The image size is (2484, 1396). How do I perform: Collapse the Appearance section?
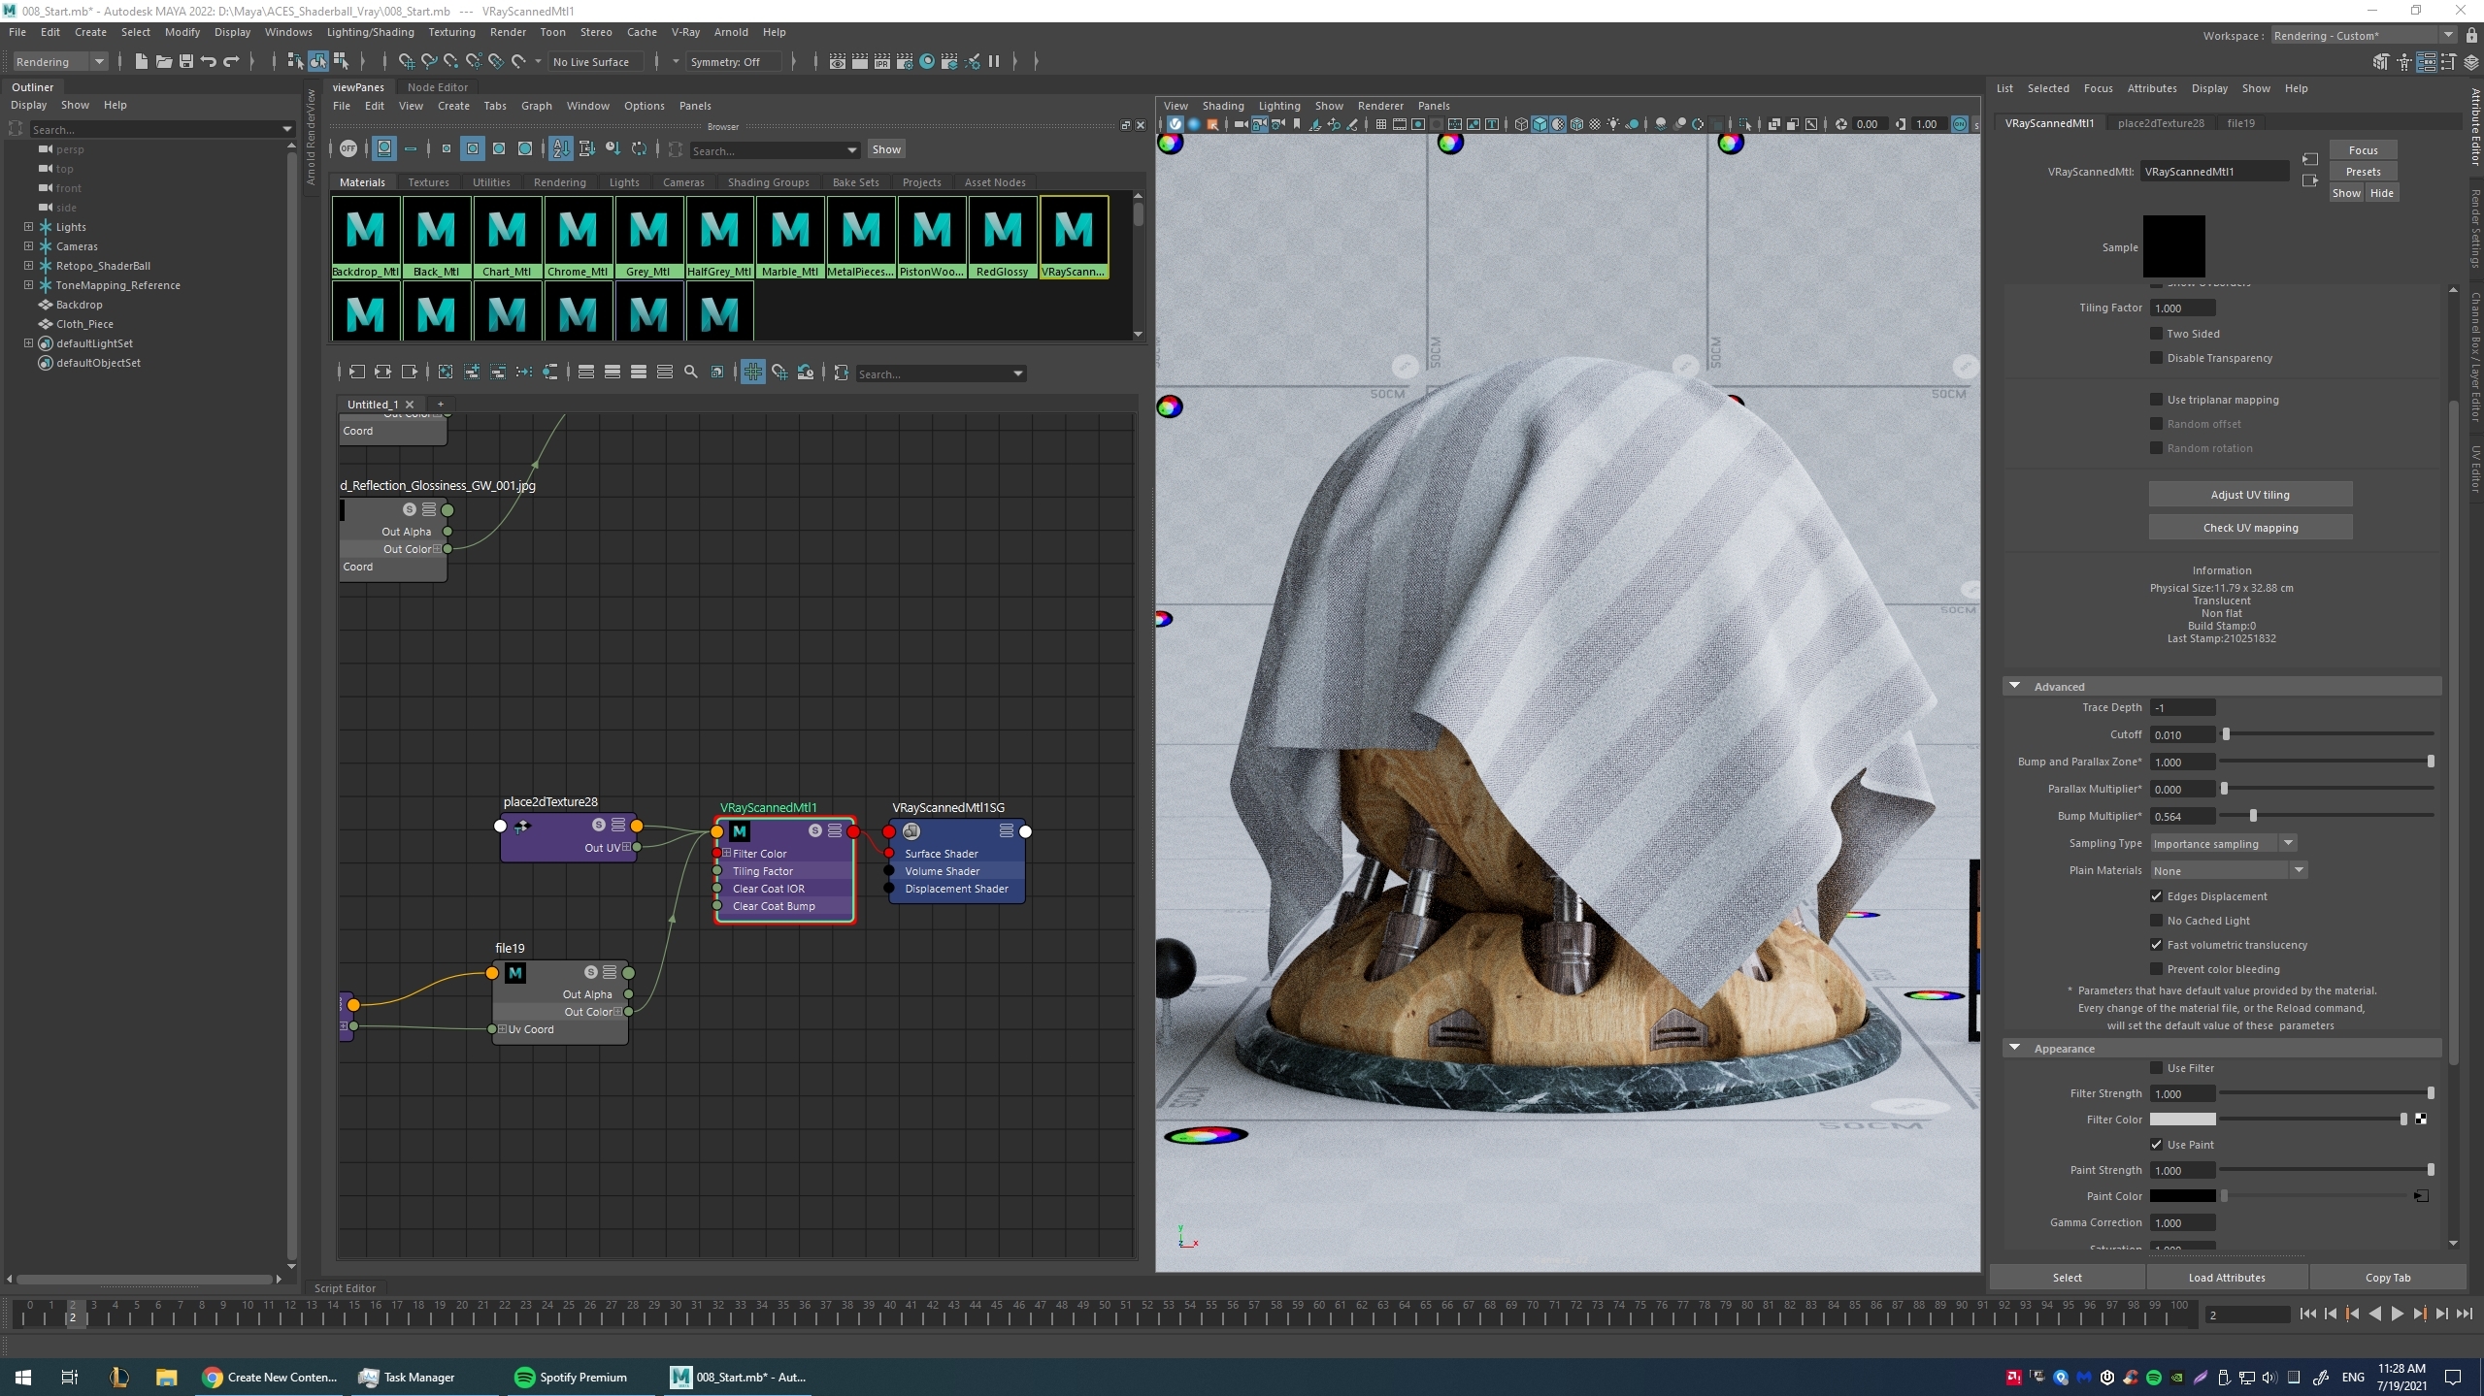point(2015,1048)
